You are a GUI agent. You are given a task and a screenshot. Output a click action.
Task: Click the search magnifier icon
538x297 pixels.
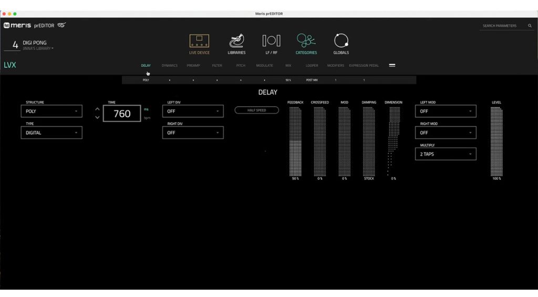point(530,26)
